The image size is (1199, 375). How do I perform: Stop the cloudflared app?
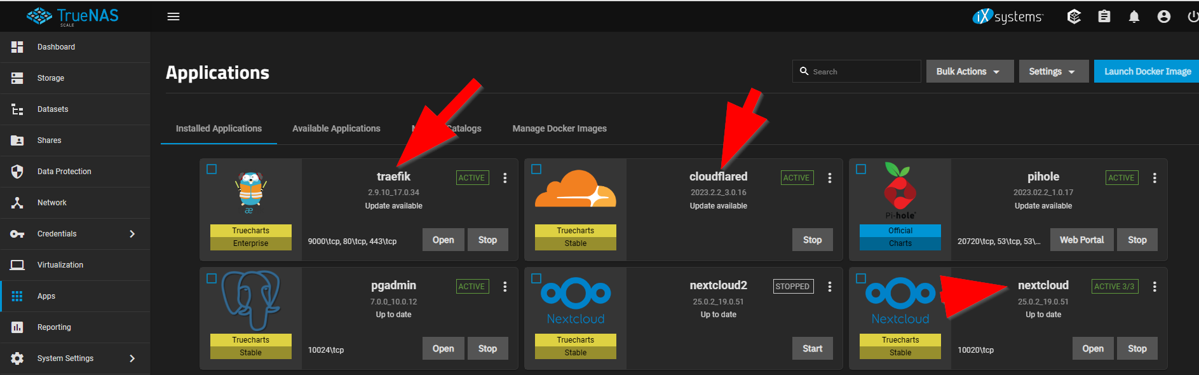click(813, 240)
